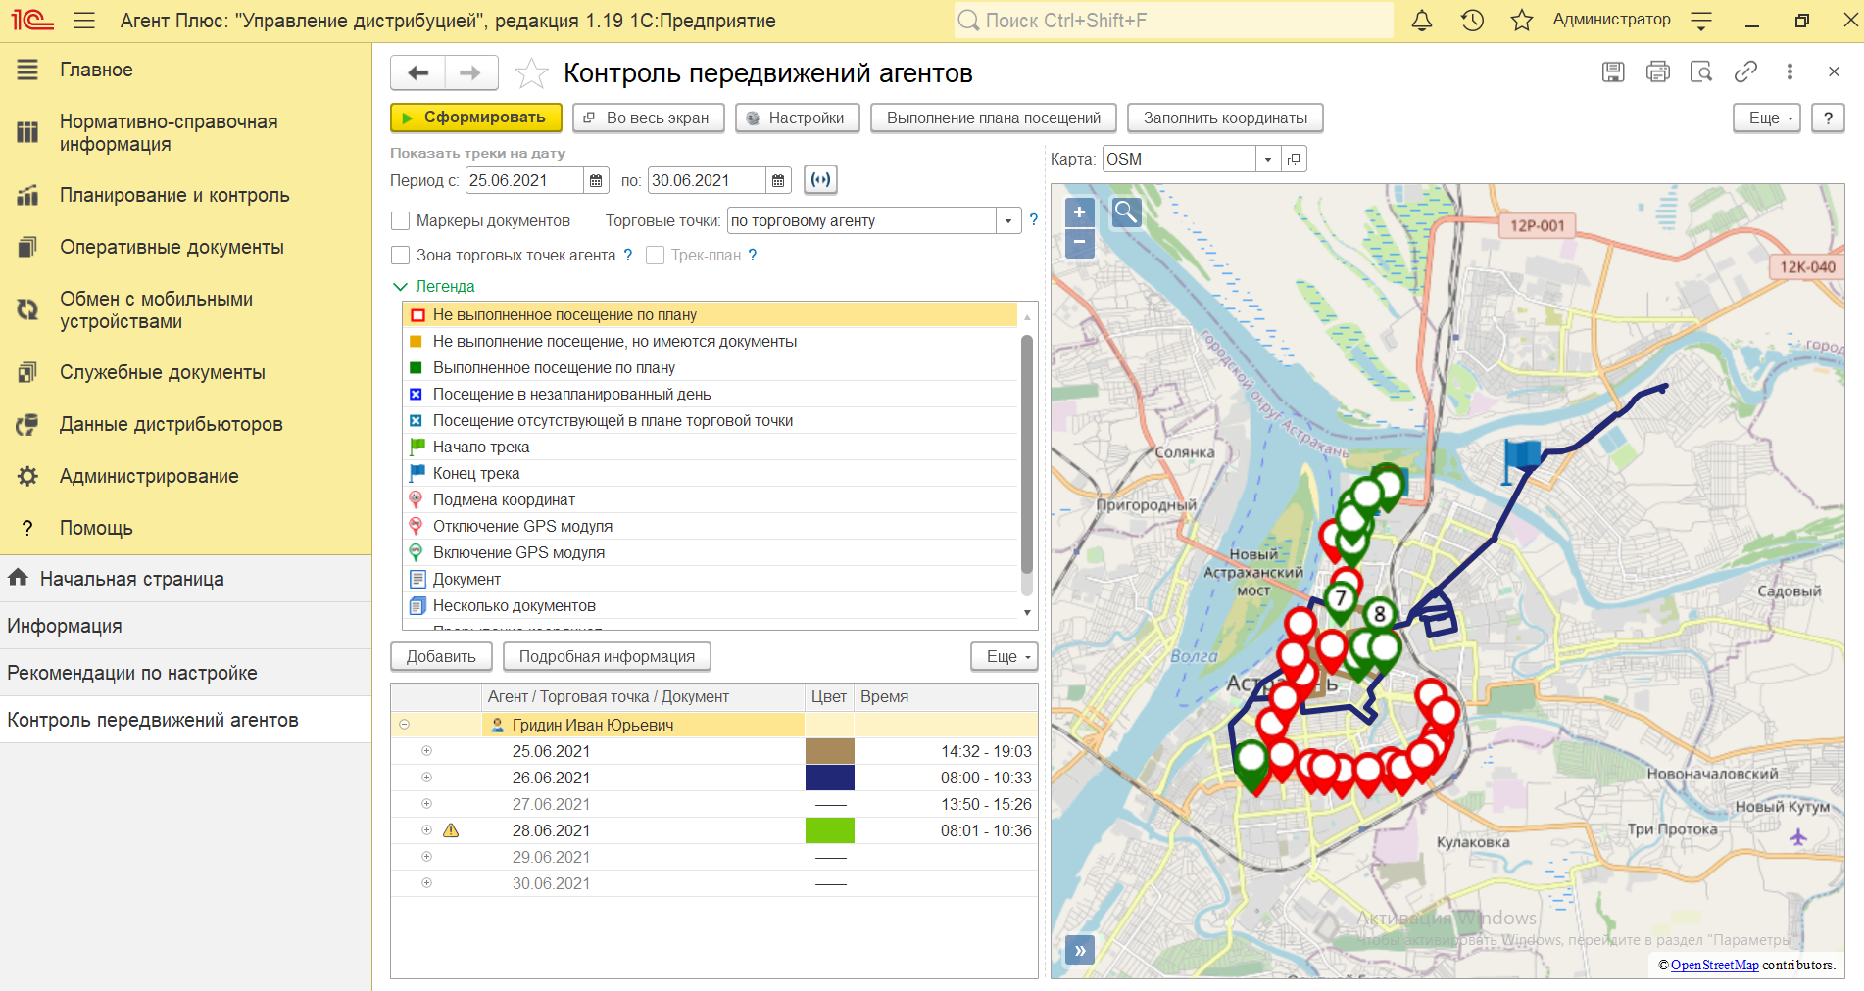
Task: Open Администрирование section
Action: pyautogui.click(x=149, y=477)
